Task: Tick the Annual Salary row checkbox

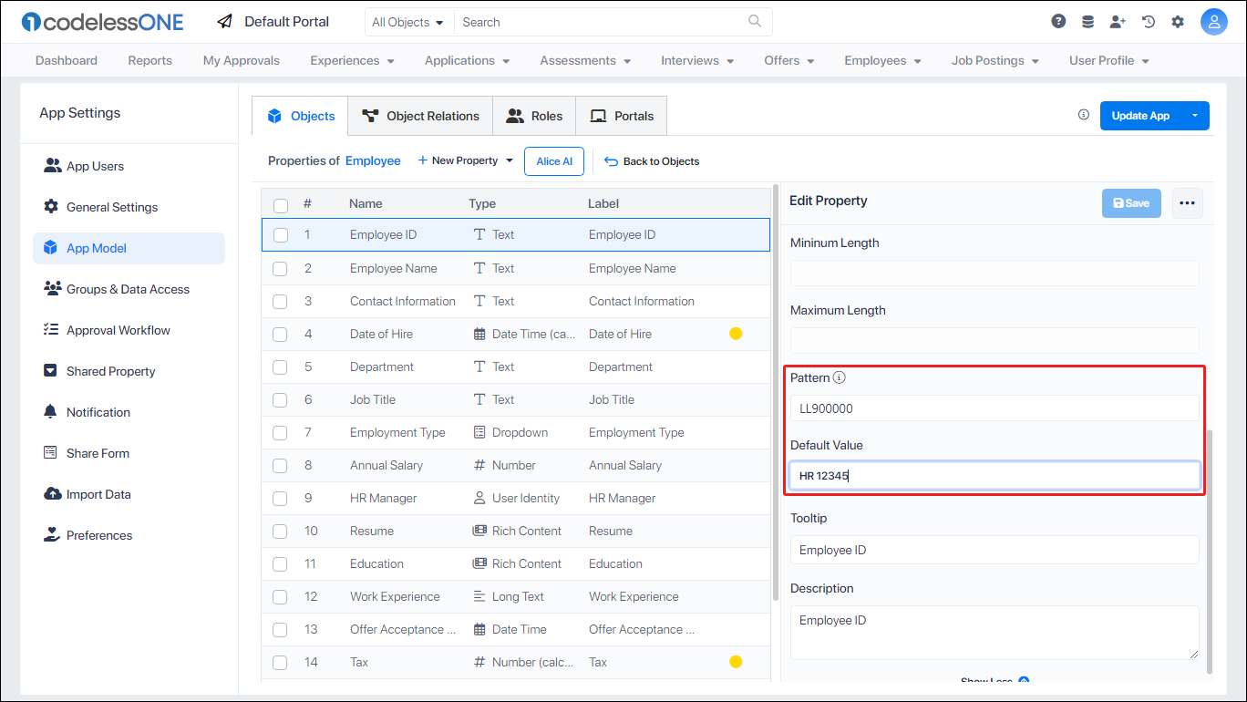Action: coord(281,465)
